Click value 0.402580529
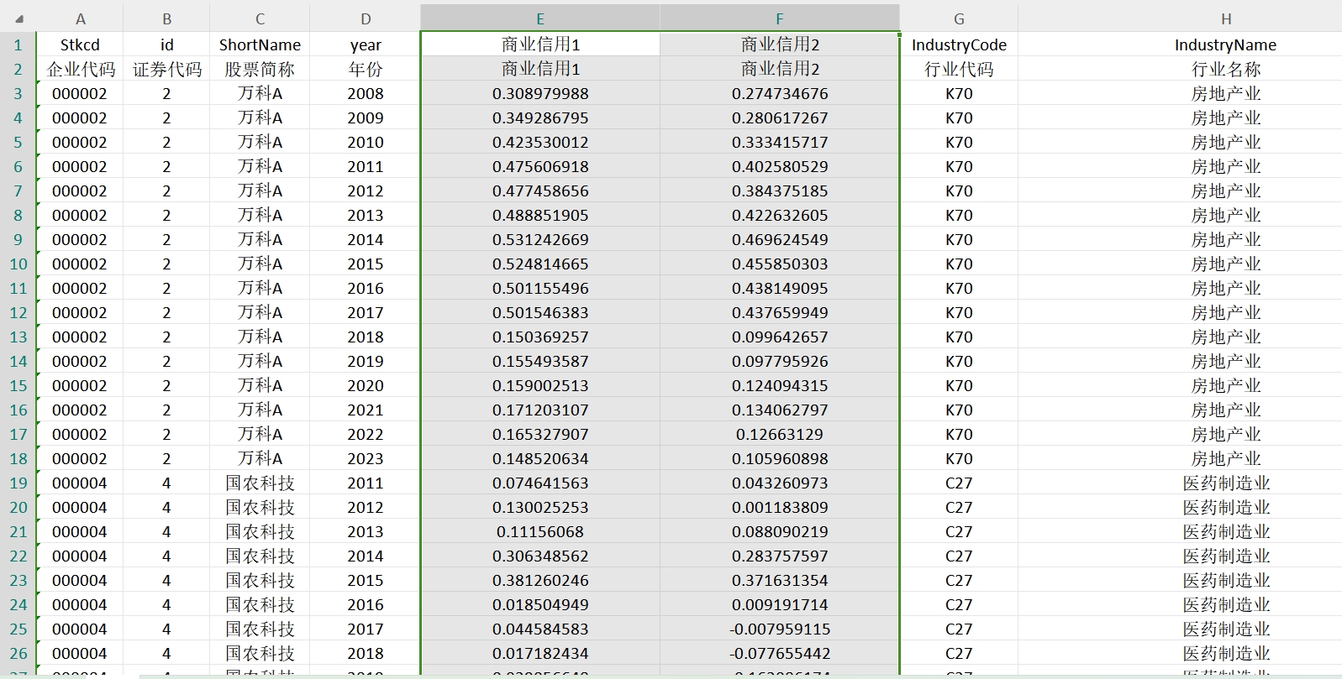Screen dimensions: 1342x679 point(780,166)
